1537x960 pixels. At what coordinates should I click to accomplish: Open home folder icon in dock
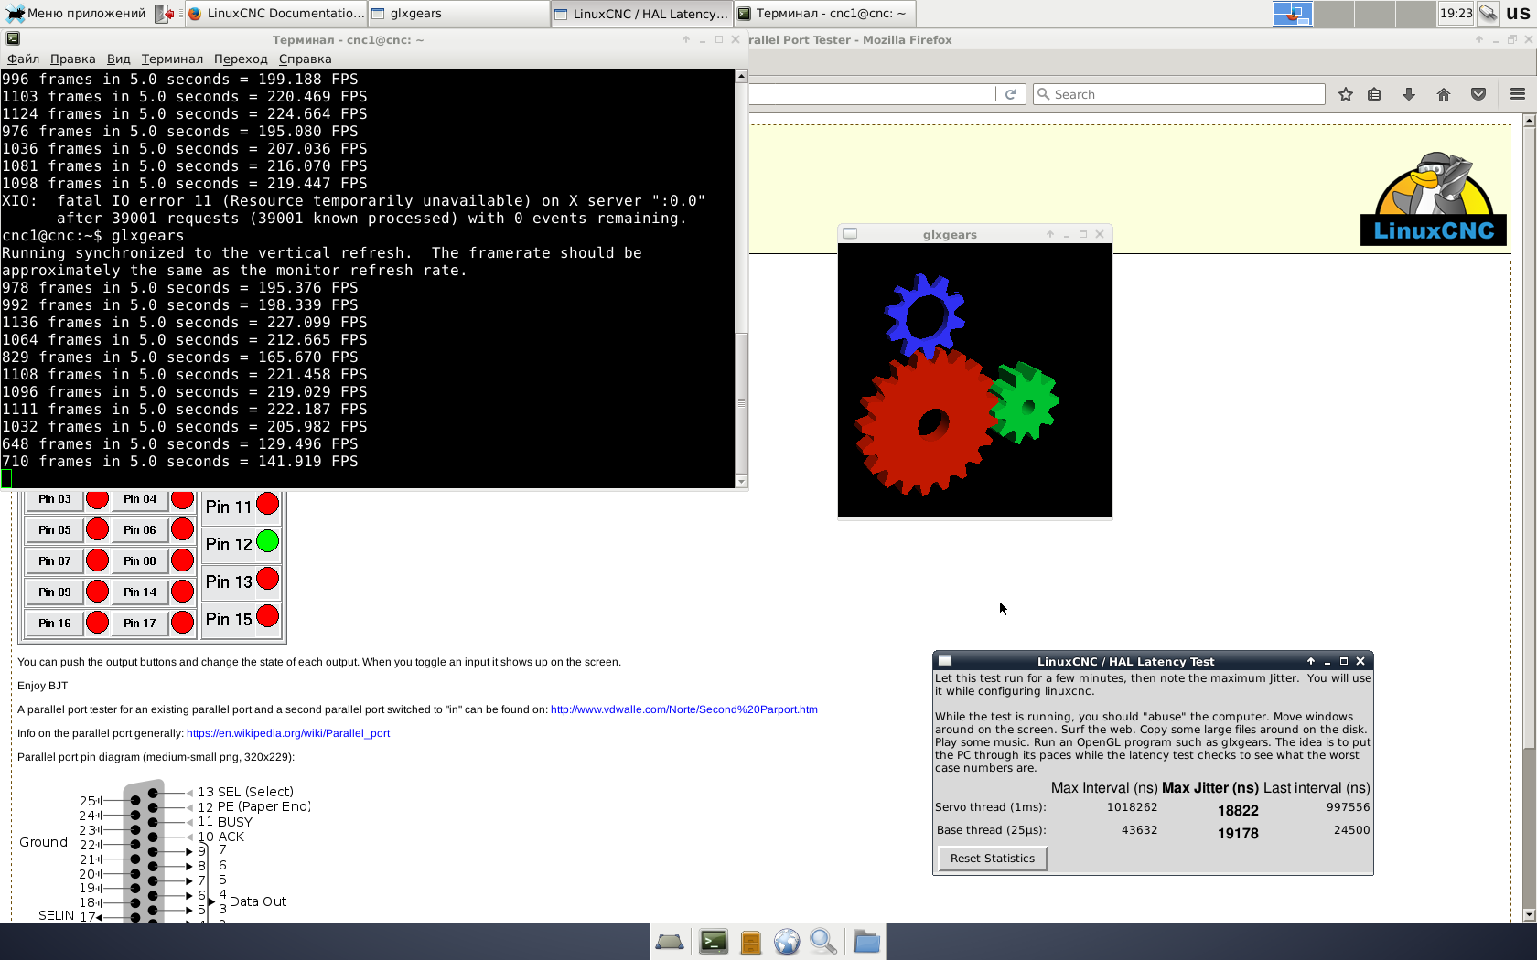[866, 942]
